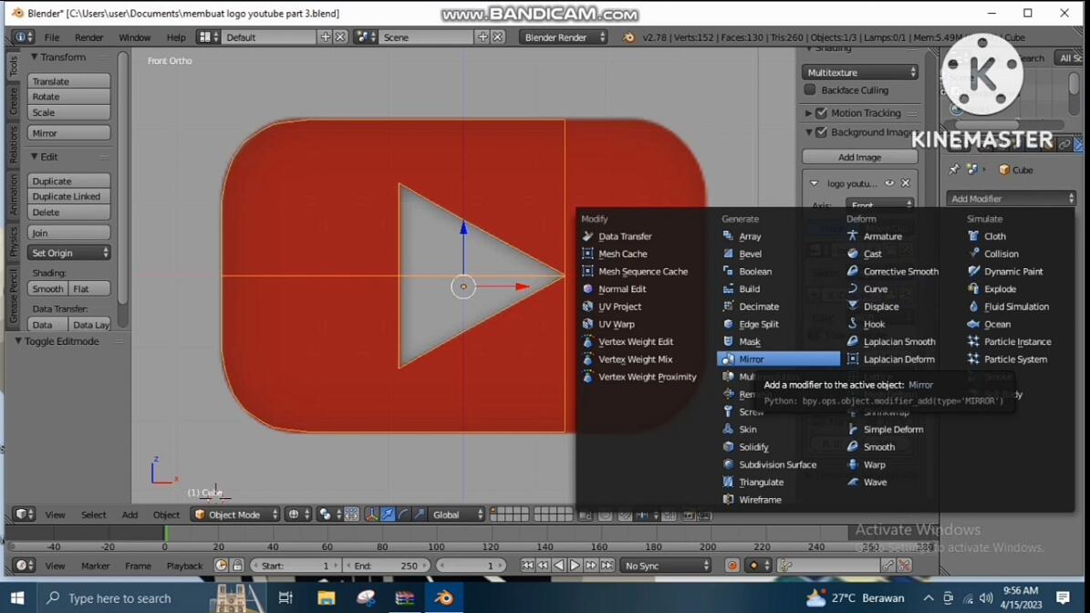1090x613 pixels.
Task: Open the No Sync playback dropdown
Action: pos(666,566)
